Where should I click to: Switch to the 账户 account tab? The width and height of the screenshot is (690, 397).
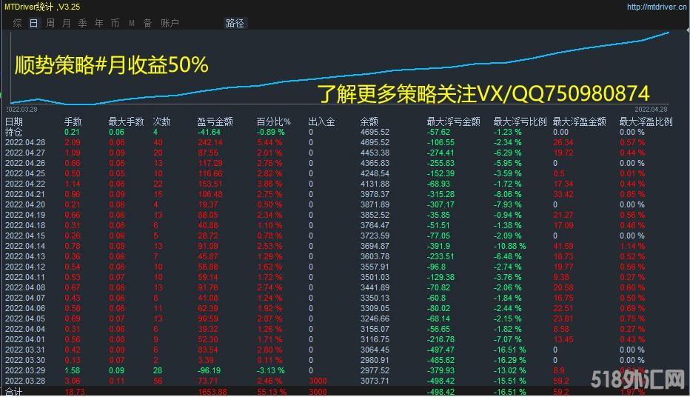tap(170, 23)
